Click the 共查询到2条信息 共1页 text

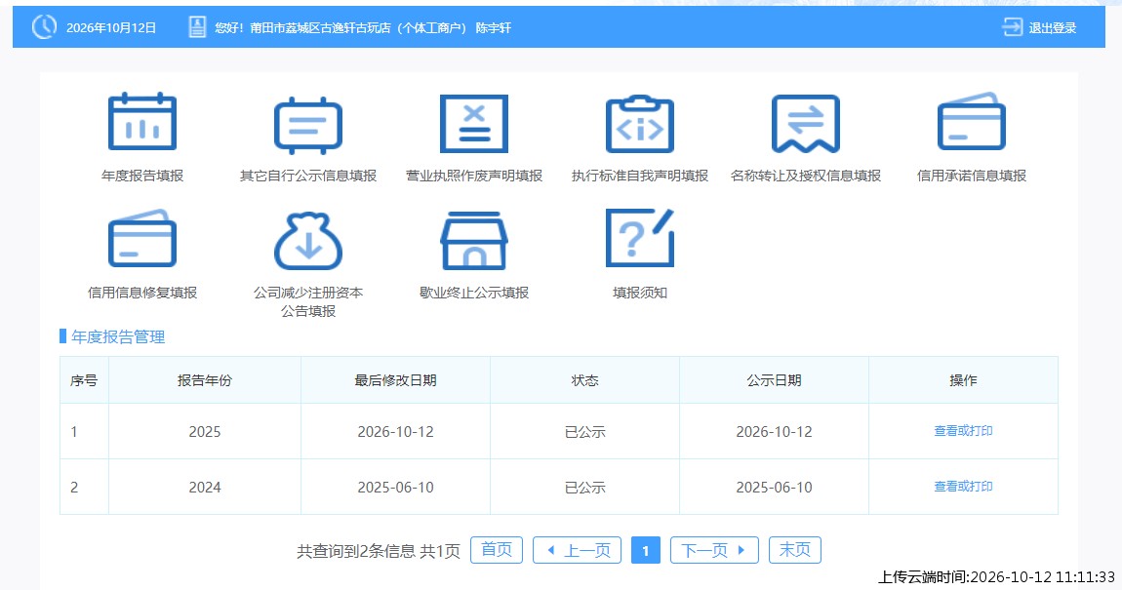point(379,551)
